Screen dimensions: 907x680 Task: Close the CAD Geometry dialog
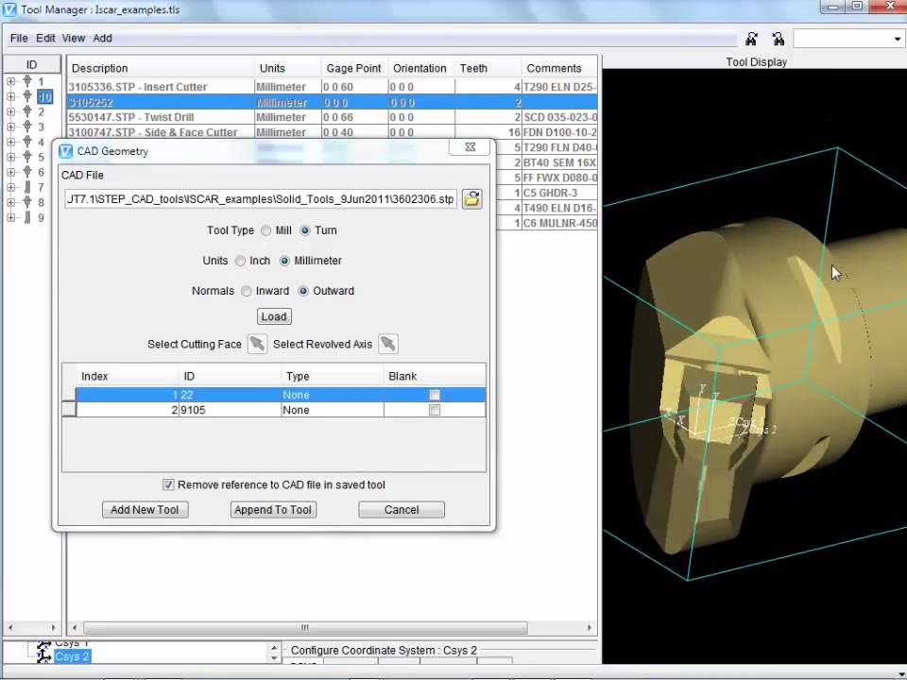[x=471, y=147]
